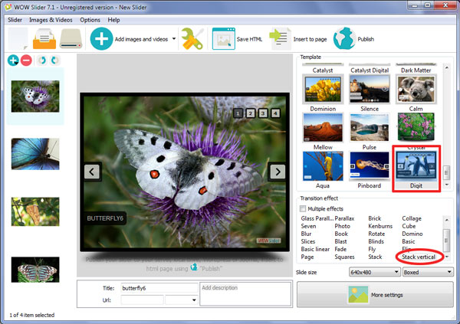
Task: Go to previous slide arrow in preview
Action: [x=92, y=172]
